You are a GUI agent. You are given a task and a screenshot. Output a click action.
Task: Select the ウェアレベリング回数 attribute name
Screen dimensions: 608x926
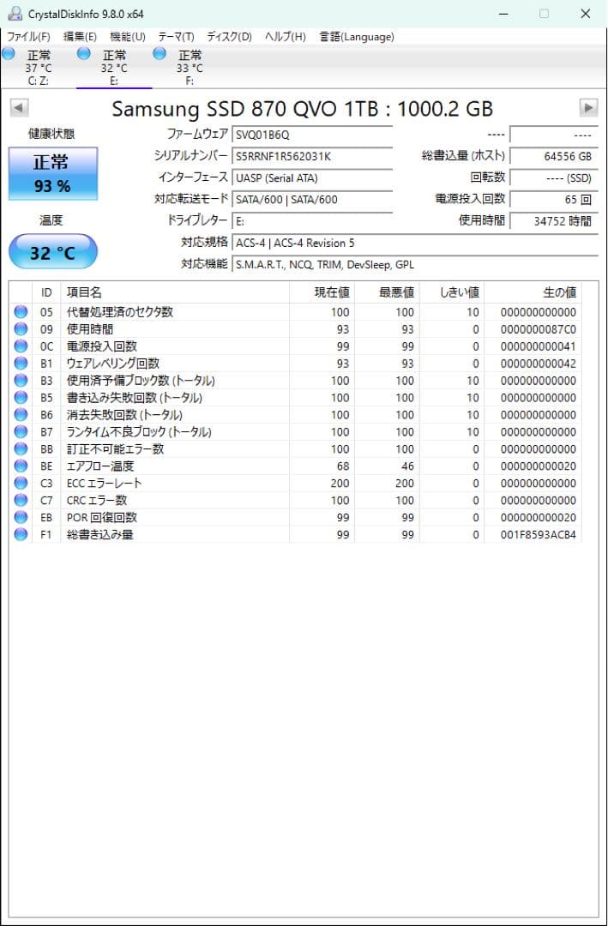(113, 364)
